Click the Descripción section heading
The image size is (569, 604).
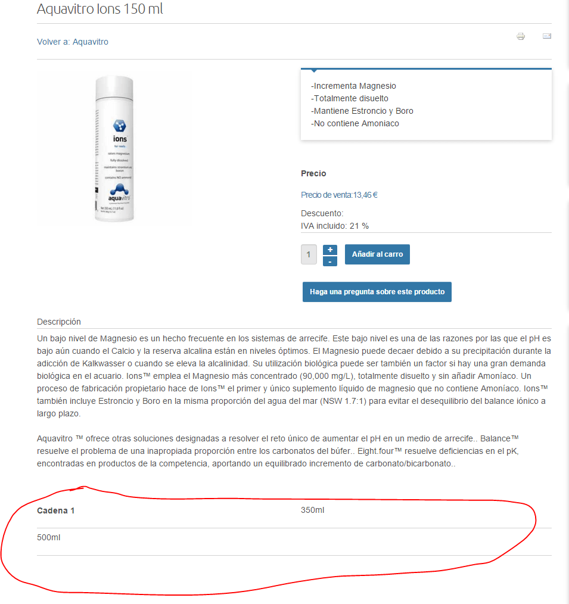coord(59,322)
